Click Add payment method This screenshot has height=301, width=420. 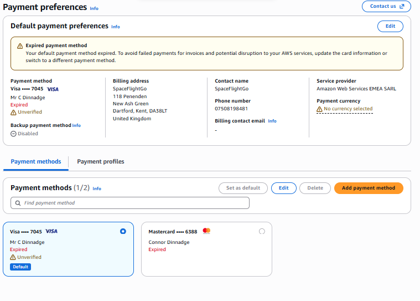coord(369,188)
